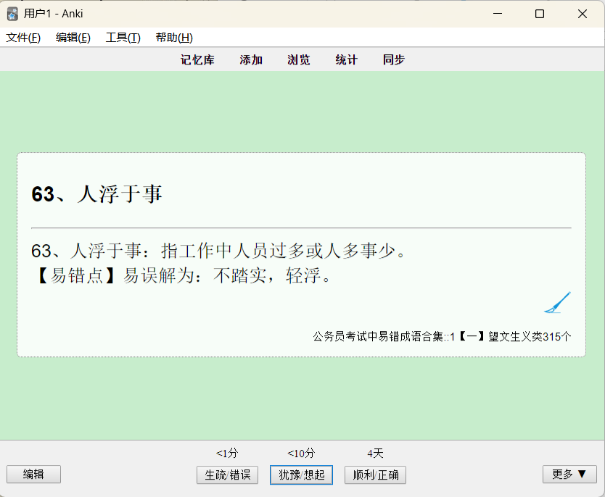Close the Anki window
The width and height of the screenshot is (605, 497).
point(583,14)
